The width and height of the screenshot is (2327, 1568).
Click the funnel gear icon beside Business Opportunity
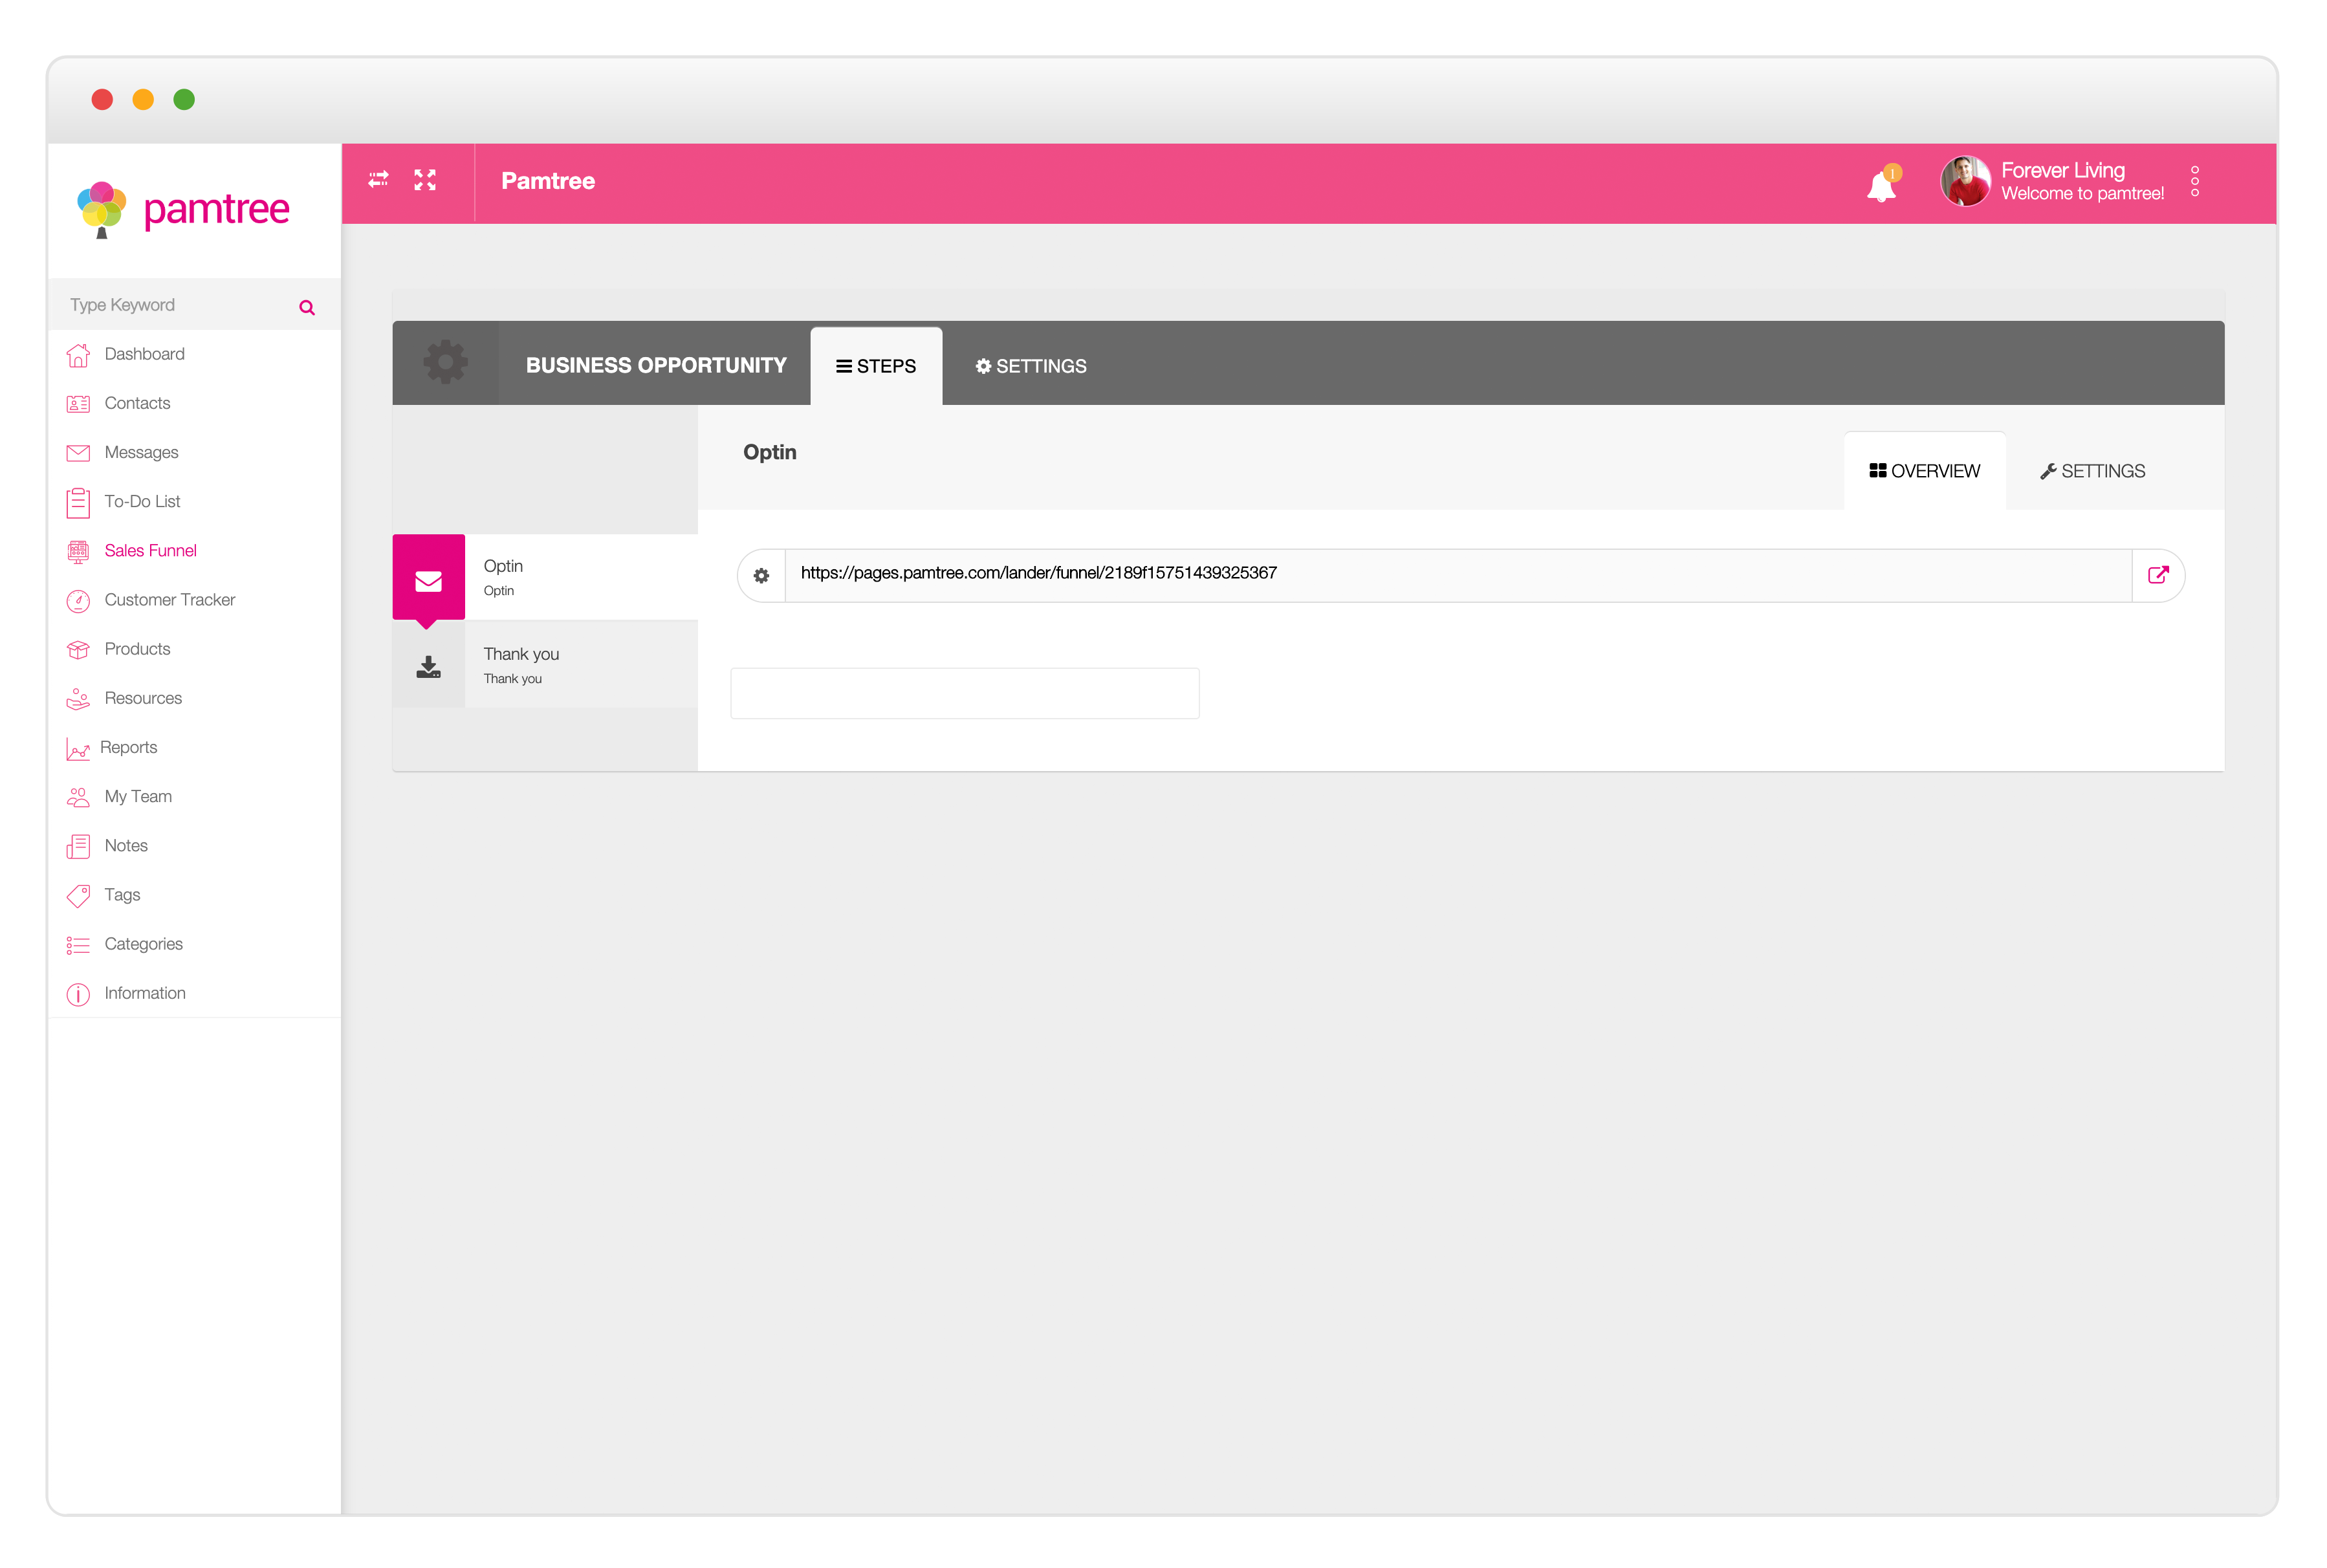coord(446,362)
